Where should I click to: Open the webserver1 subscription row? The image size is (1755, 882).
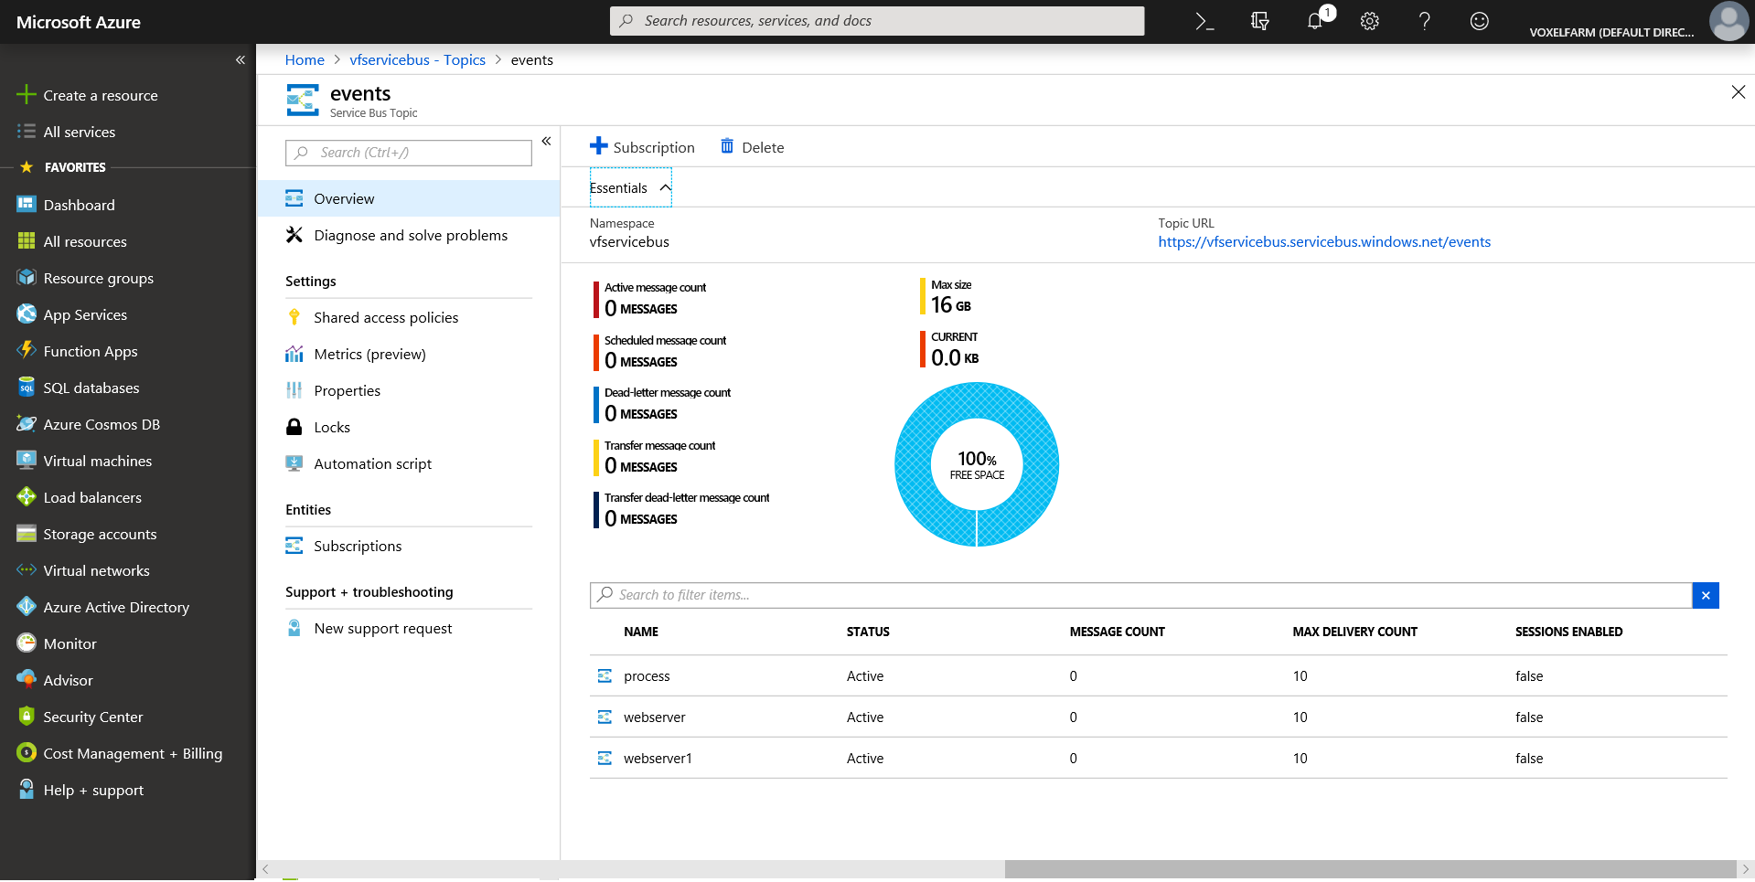point(1159,759)
